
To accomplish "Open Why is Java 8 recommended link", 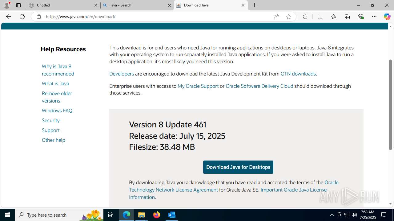I will (x=58, y=70).
